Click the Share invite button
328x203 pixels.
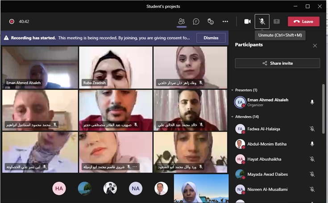(277, 64)
